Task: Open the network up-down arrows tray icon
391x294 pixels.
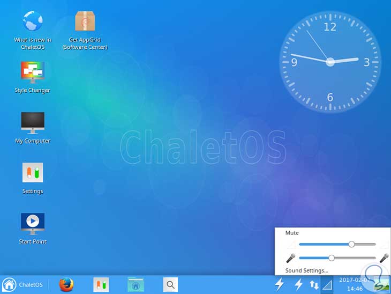Action: point(314,285)
